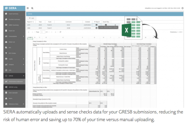Open GRESB Config submenu item

tap(14, 87)
